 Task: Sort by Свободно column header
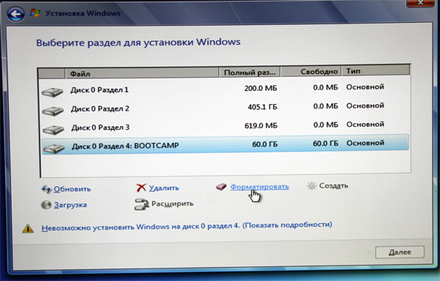tap(311, 72)
